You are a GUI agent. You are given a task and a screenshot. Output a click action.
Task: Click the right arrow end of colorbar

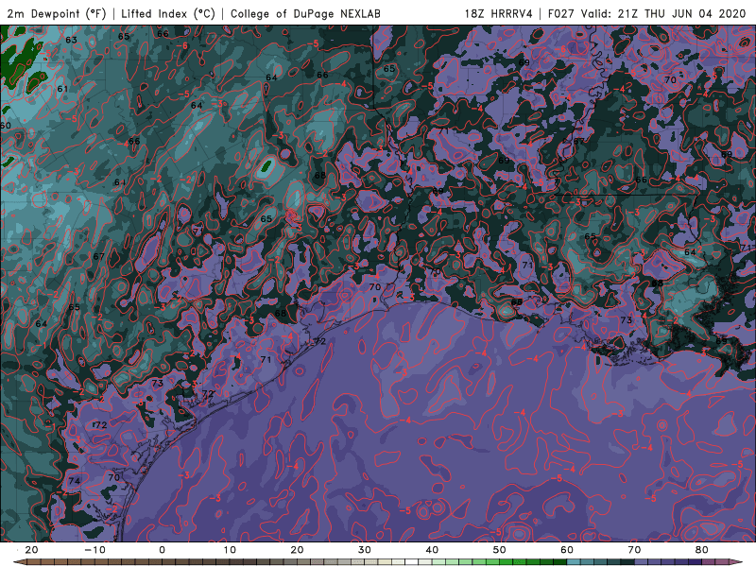736,561
